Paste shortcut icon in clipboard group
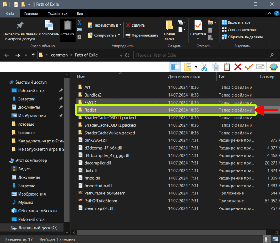 point(79,37)
